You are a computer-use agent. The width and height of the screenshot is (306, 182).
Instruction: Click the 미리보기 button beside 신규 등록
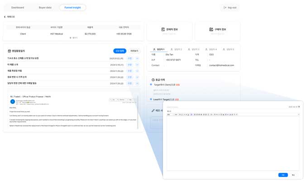(x=134, y=51)
